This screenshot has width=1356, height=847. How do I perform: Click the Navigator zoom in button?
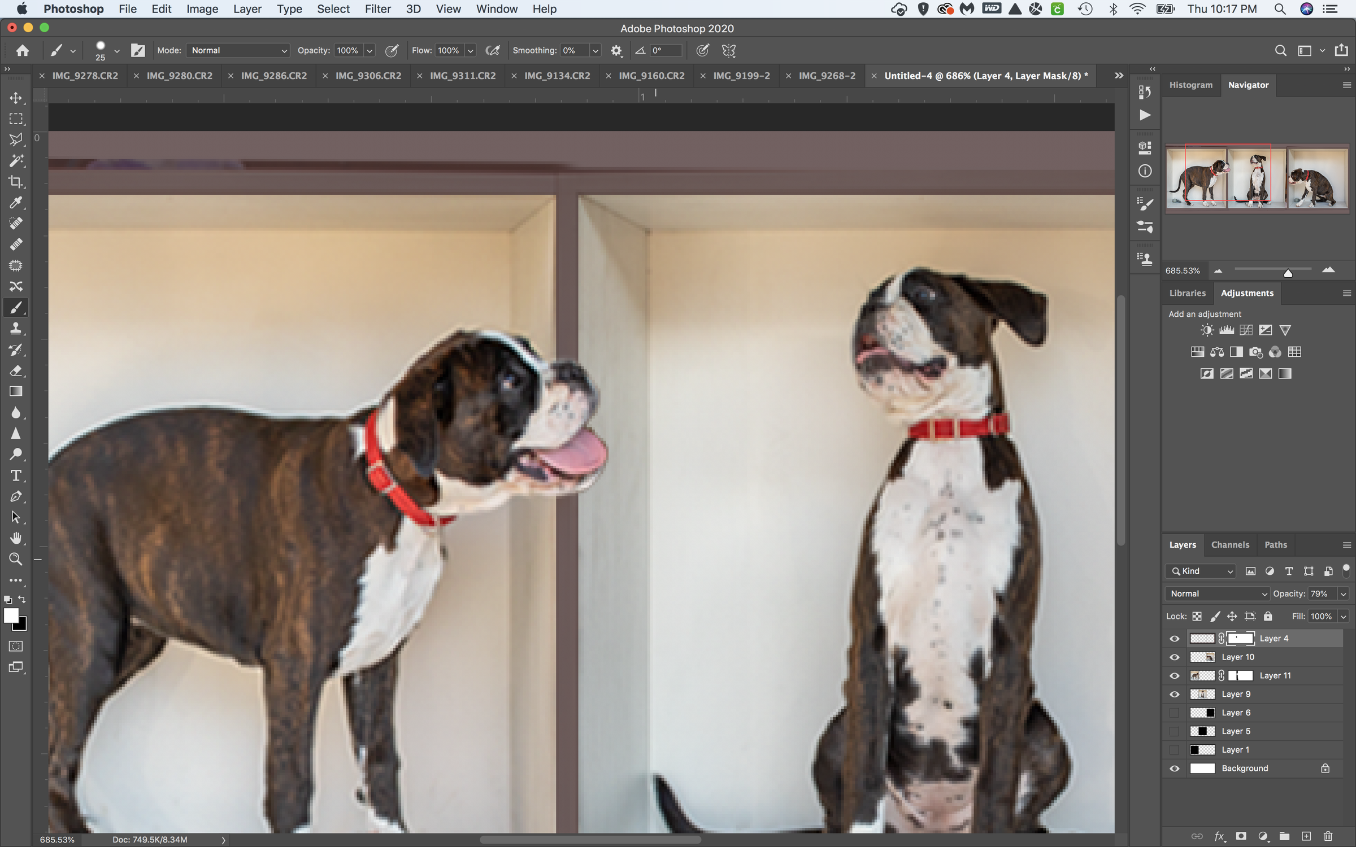(x=1329, y=270)
